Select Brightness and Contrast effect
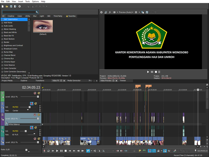Viewport: 209px width, 157px height. pyautogui.click(x=13, y=45)
